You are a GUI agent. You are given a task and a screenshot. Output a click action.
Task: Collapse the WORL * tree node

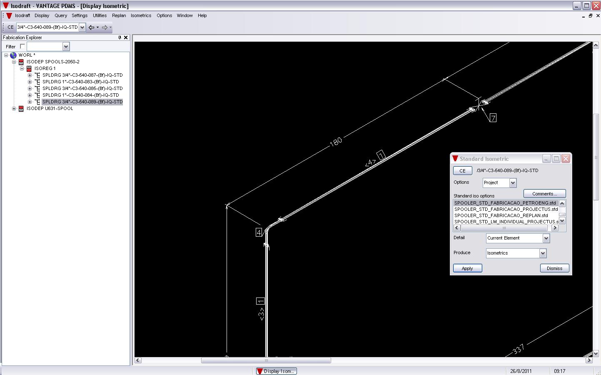coord(6,55)
